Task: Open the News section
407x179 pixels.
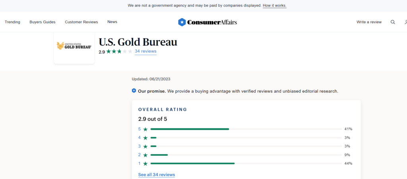Action: 112,22
